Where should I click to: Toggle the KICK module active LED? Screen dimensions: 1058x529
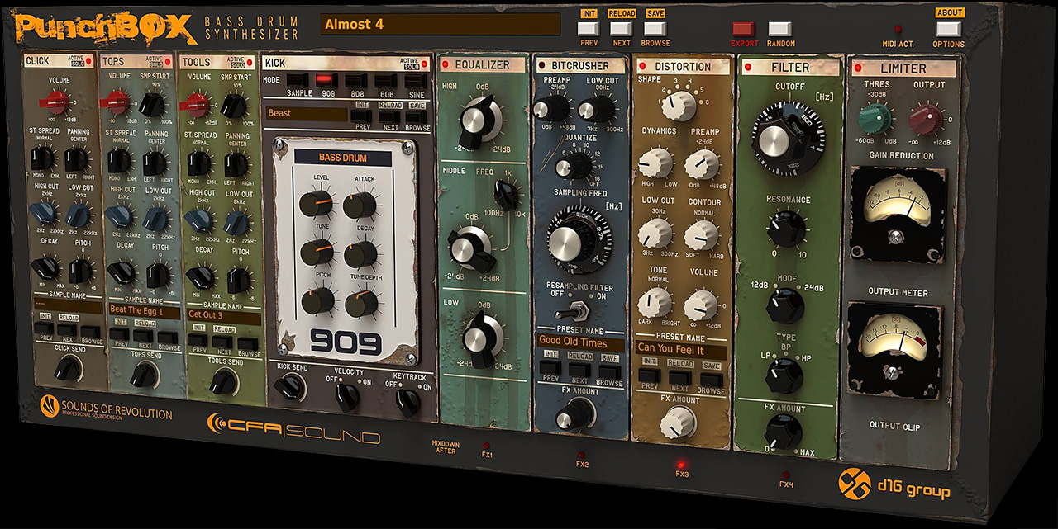pyautogui.click(x=424, y=64)
